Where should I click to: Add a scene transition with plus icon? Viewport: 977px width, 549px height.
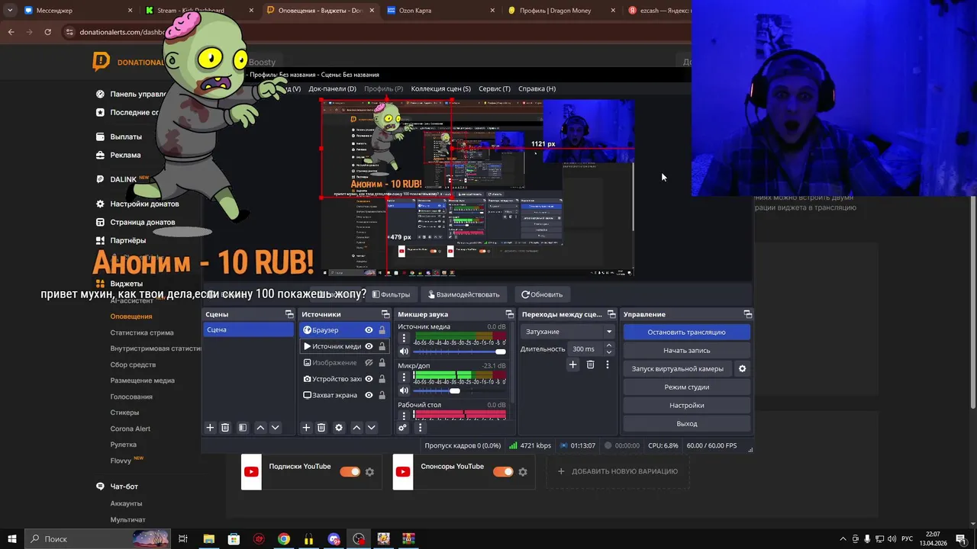[572, 364]
